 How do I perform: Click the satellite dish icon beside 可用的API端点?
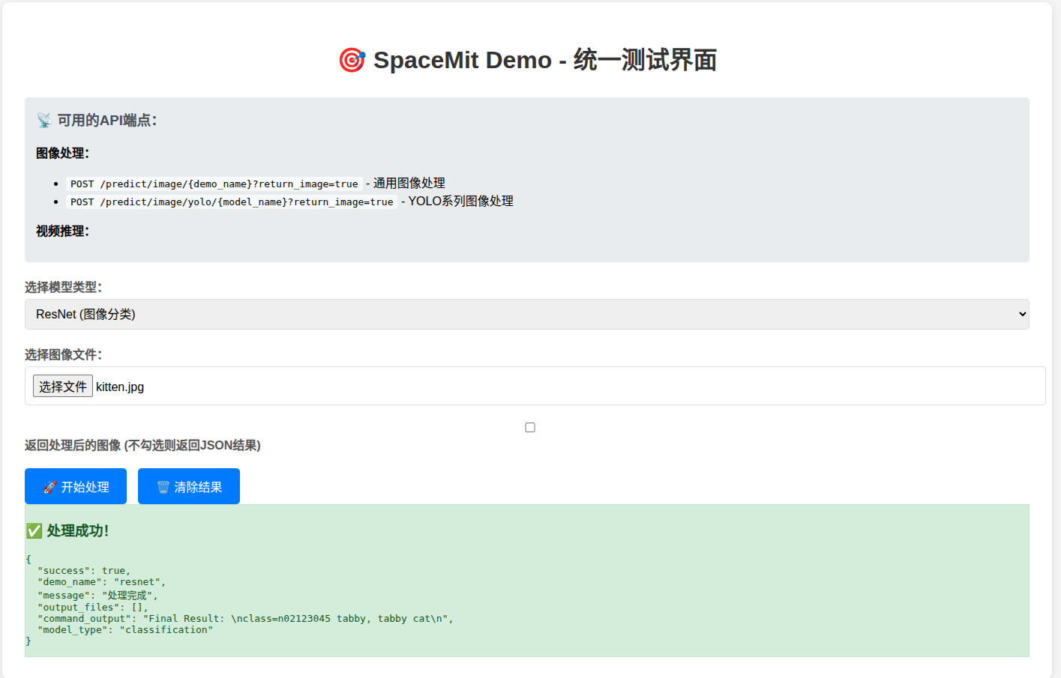coord(44,121)
